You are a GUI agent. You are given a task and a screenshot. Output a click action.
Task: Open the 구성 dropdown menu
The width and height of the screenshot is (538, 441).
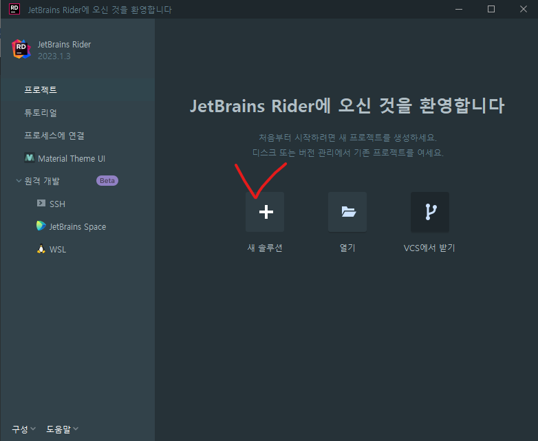pyautogui.click(x=23, y=429)
